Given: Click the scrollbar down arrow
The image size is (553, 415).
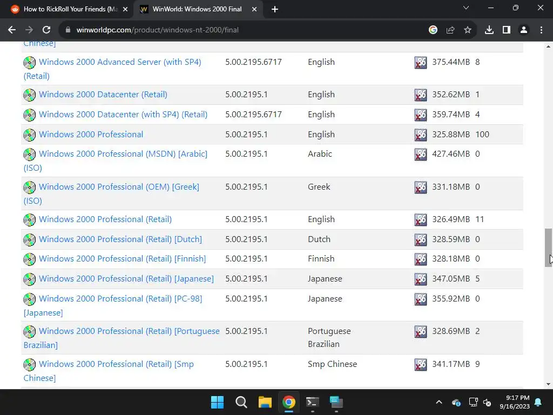Looking at the screenshot, I should click(548, 384).
